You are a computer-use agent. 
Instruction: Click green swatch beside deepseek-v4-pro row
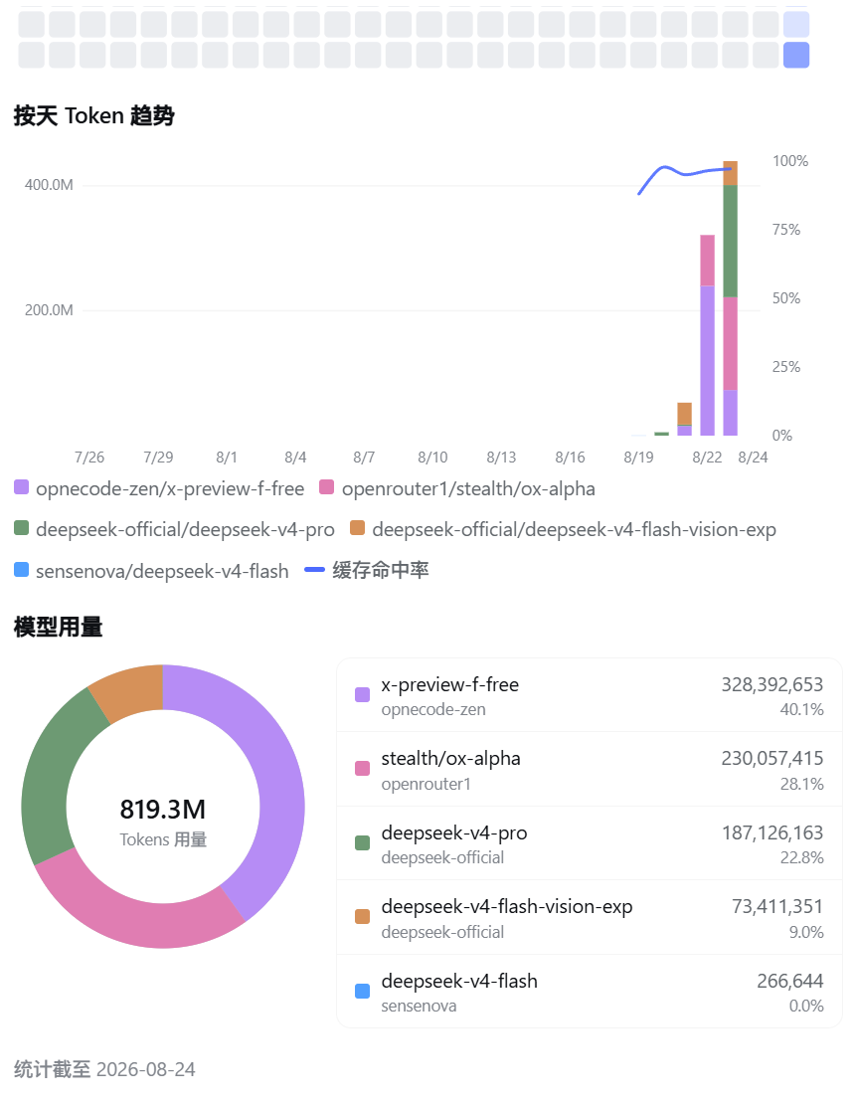click(362, 842)
